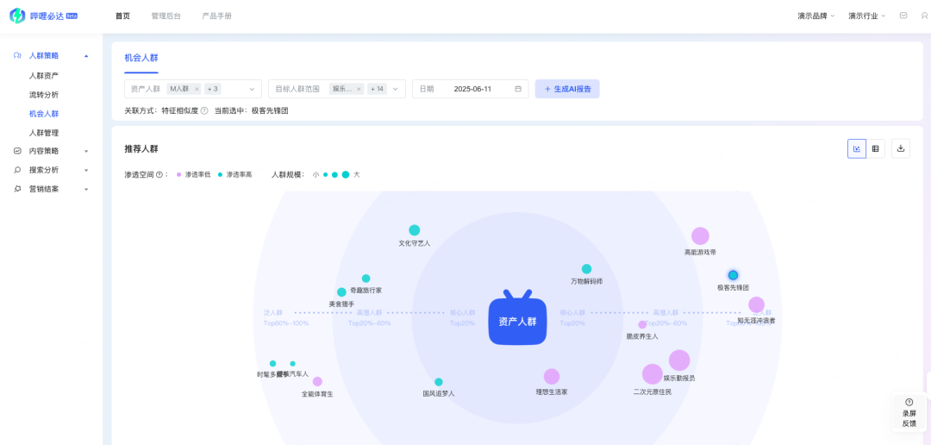Click the 推荐人群 section heading

coord(141,149)
